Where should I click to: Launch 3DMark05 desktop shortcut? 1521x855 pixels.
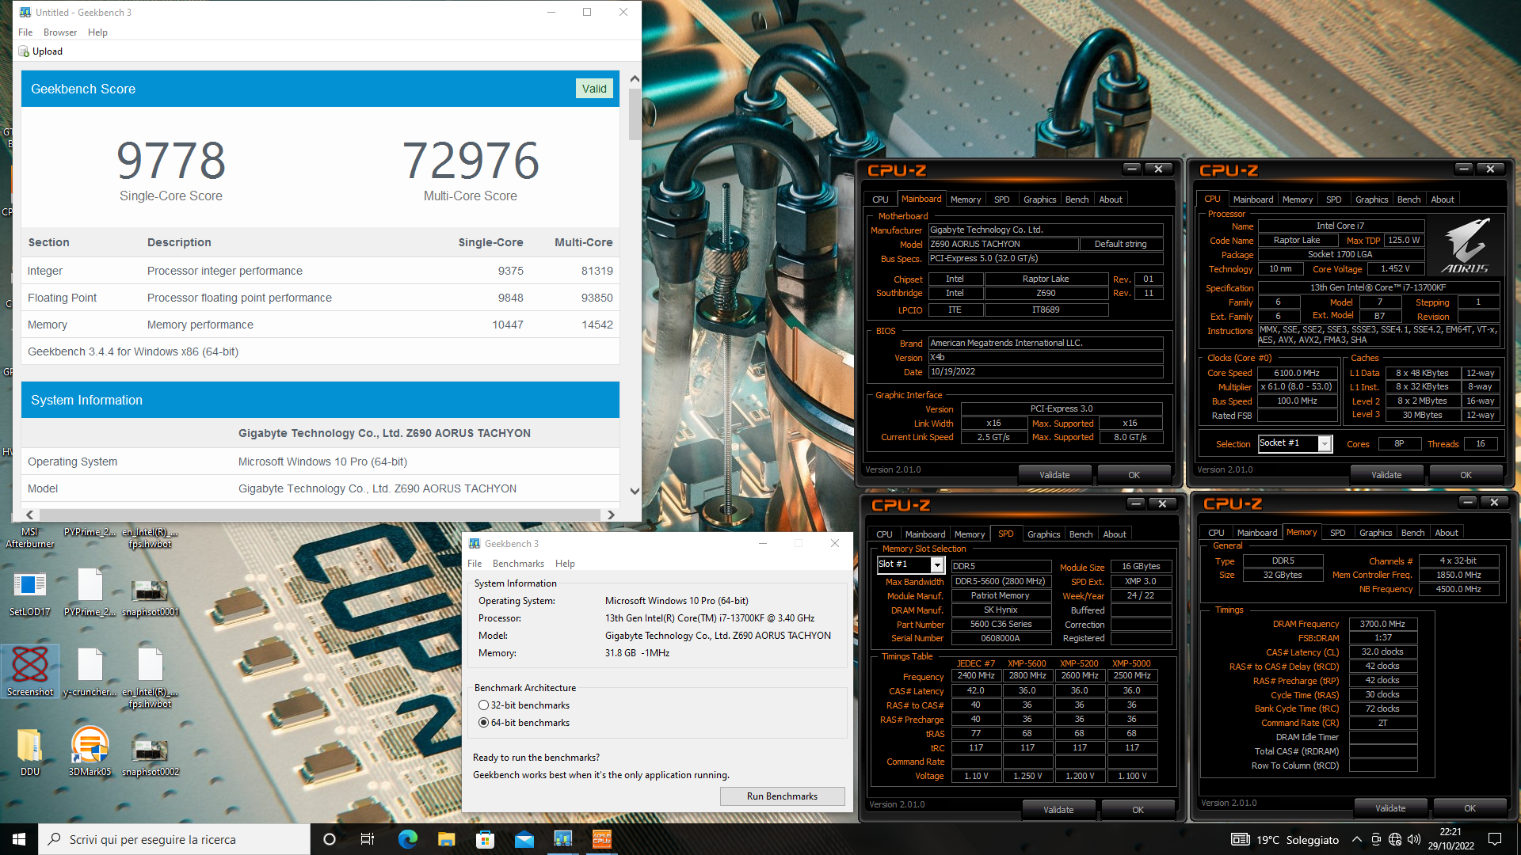pyautogui.click(x=90, y=750)
